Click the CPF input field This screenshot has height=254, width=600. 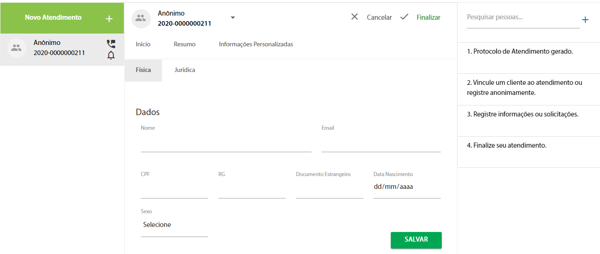point(174,187)
